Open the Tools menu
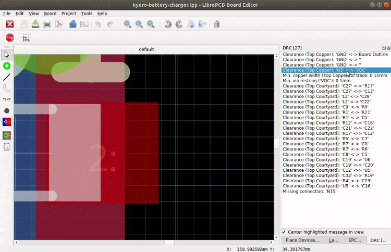Screen dimensions: 391x252 click(87, 14)
